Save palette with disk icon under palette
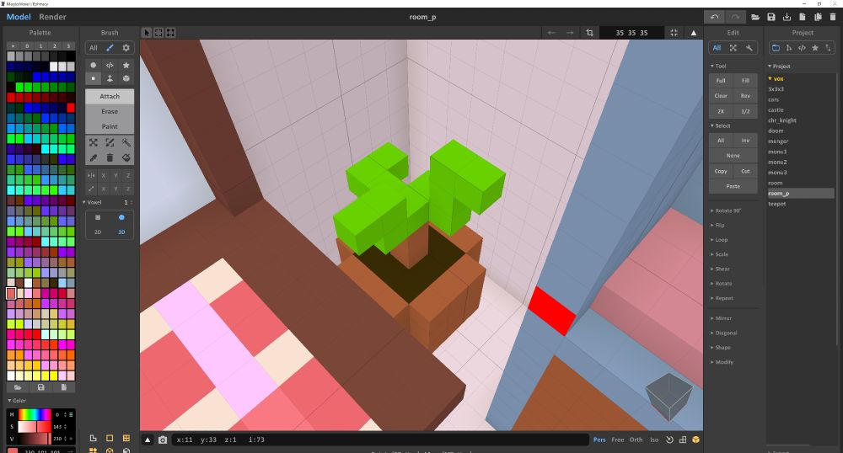Viewport: 843px width, 453px height. point(40,387)
